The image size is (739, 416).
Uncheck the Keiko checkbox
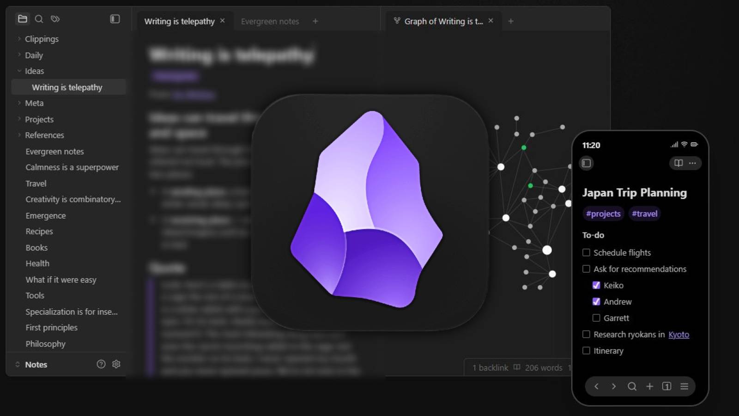pyautogui.click(x=596, y=285)
